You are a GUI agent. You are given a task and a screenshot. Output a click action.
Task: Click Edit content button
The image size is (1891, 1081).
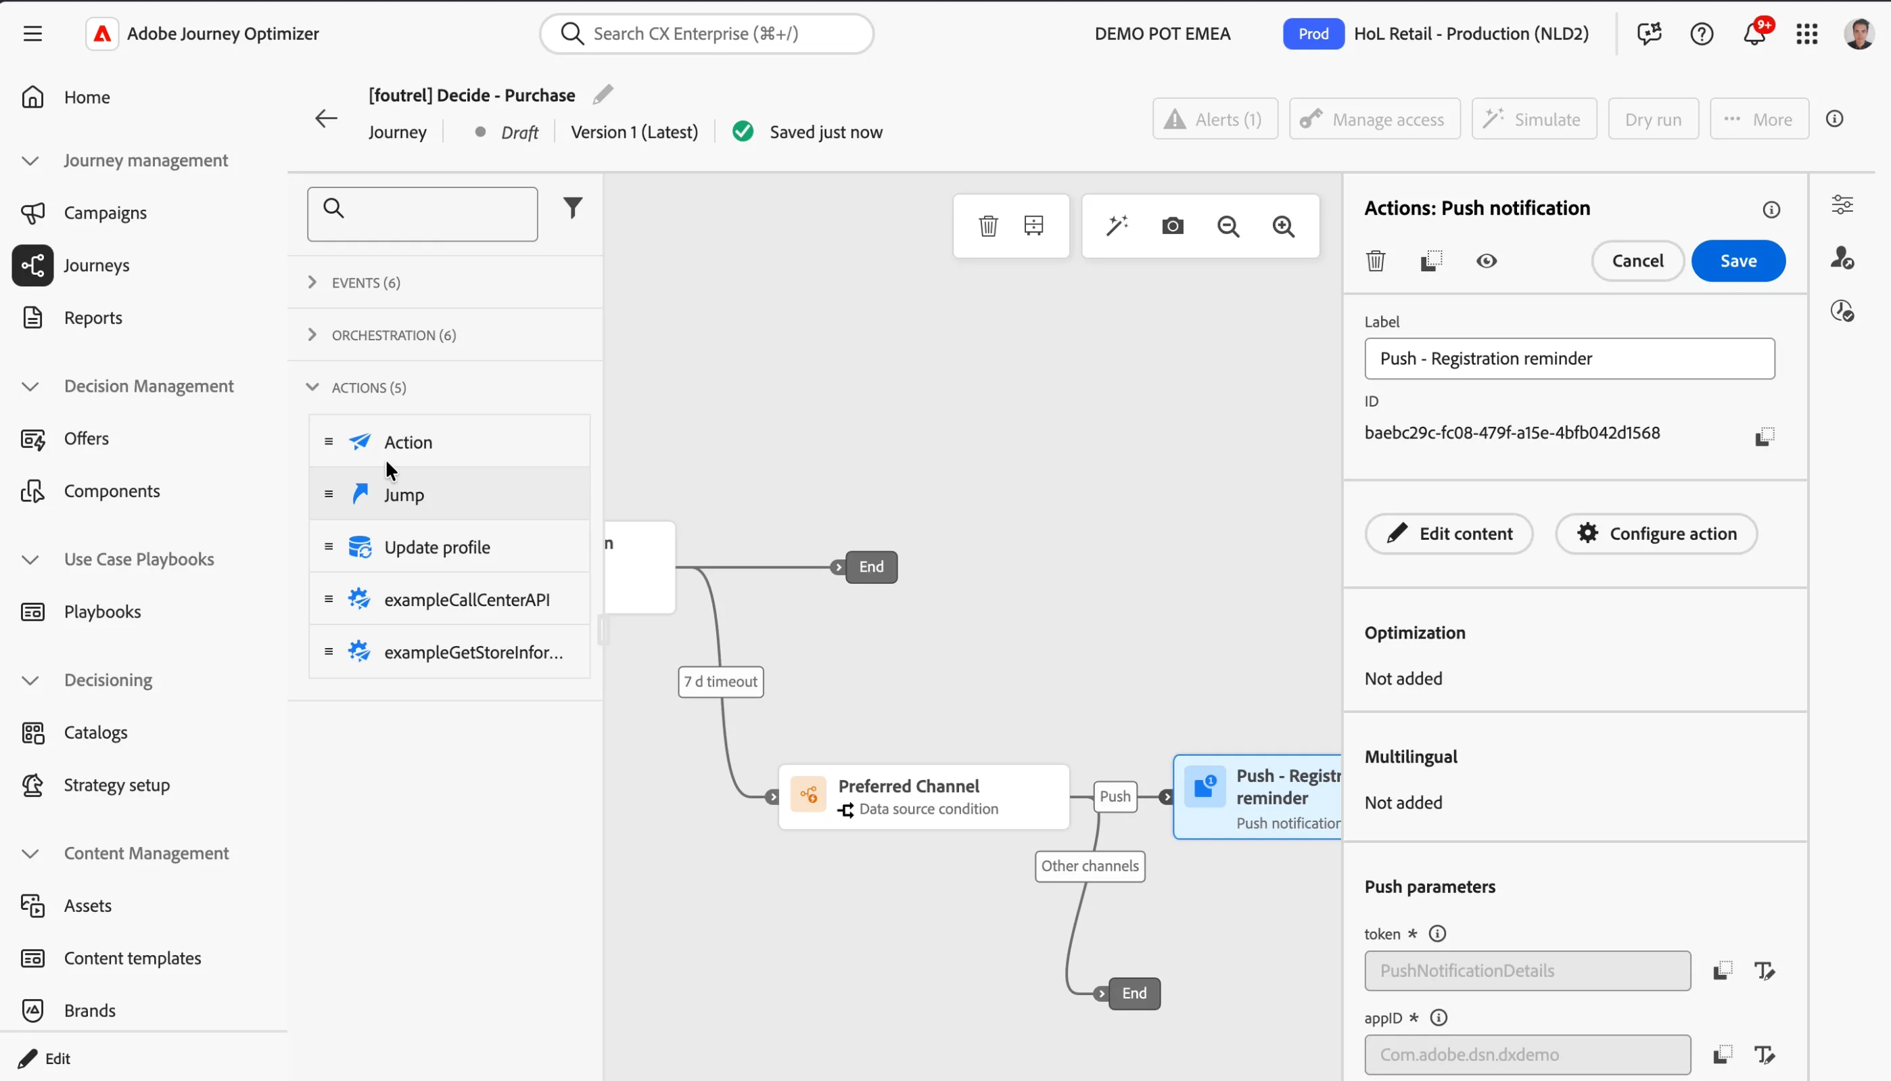(1449, 534)
